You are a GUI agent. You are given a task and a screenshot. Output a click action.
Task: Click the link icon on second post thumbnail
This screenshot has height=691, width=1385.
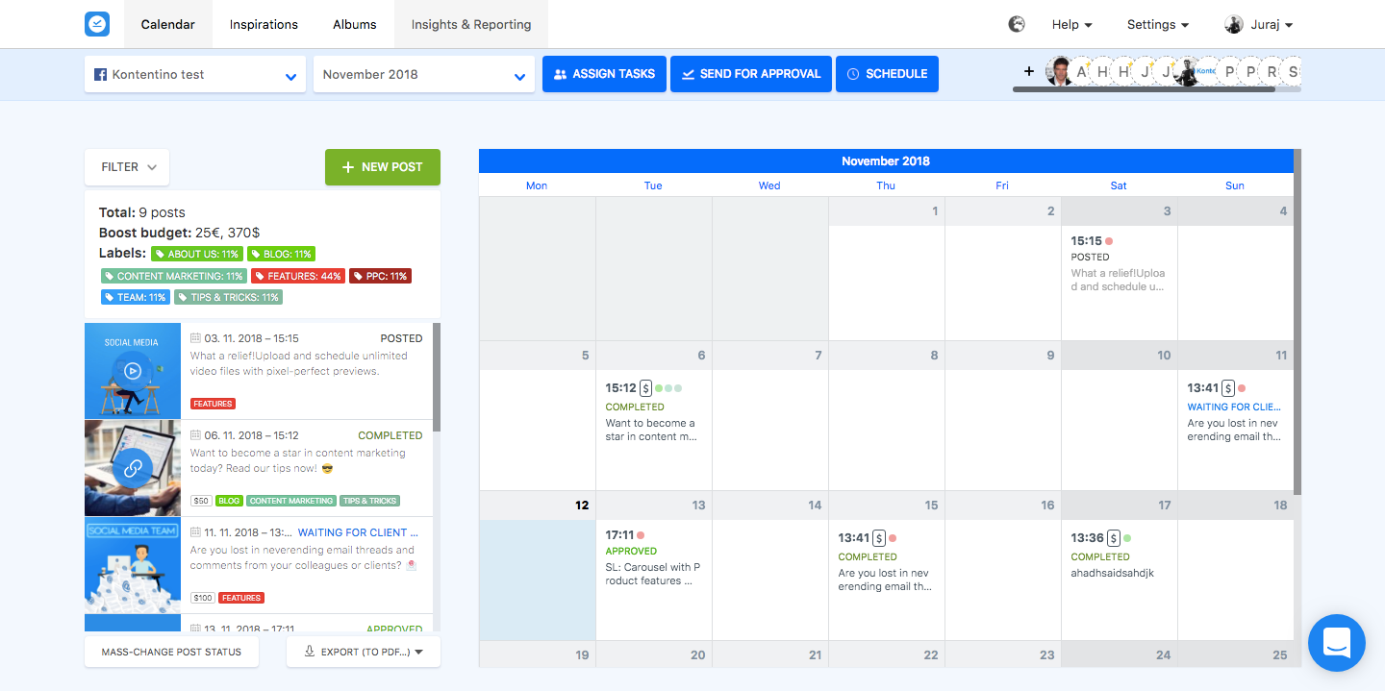(x=133, y=468)
